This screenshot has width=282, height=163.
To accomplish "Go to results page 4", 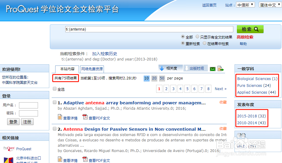I will pos(180,89).
